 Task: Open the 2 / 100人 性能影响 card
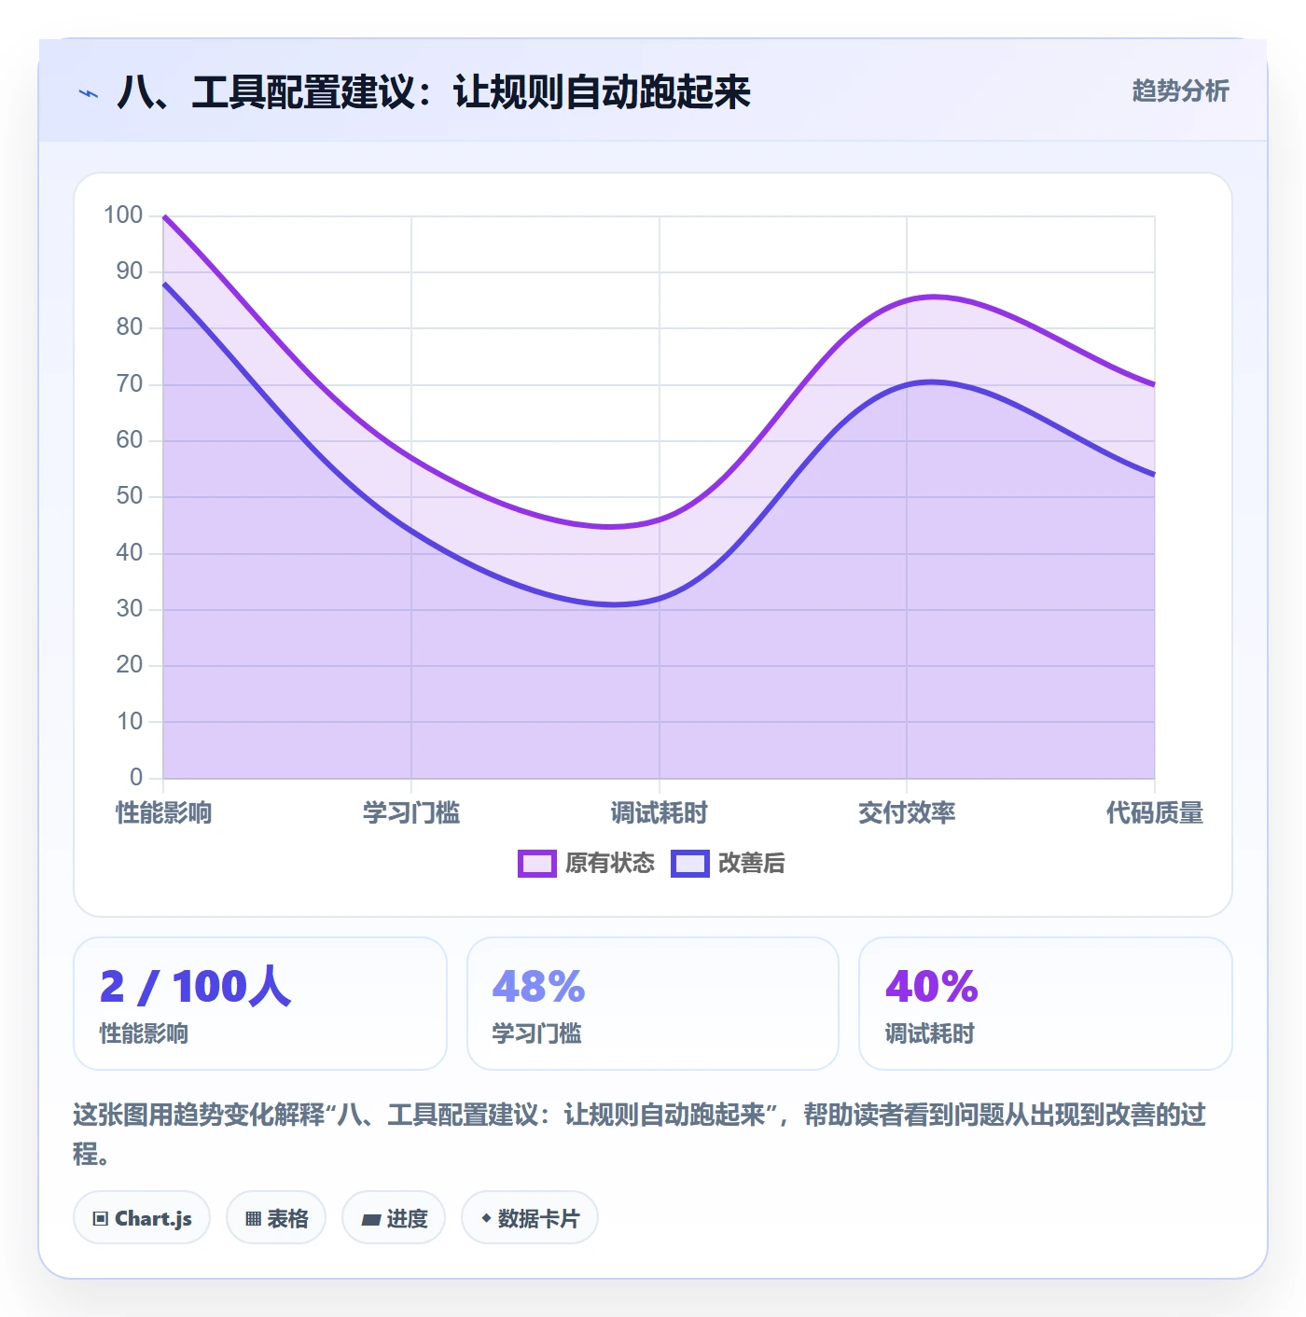[x=260, y=1004]
